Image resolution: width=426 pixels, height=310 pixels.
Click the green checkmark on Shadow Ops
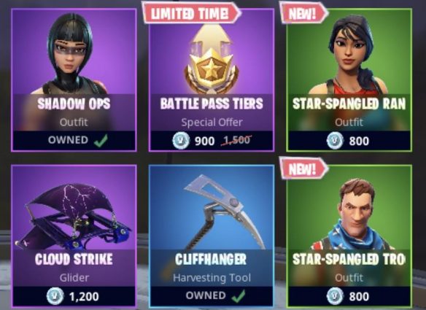[101, 141]
